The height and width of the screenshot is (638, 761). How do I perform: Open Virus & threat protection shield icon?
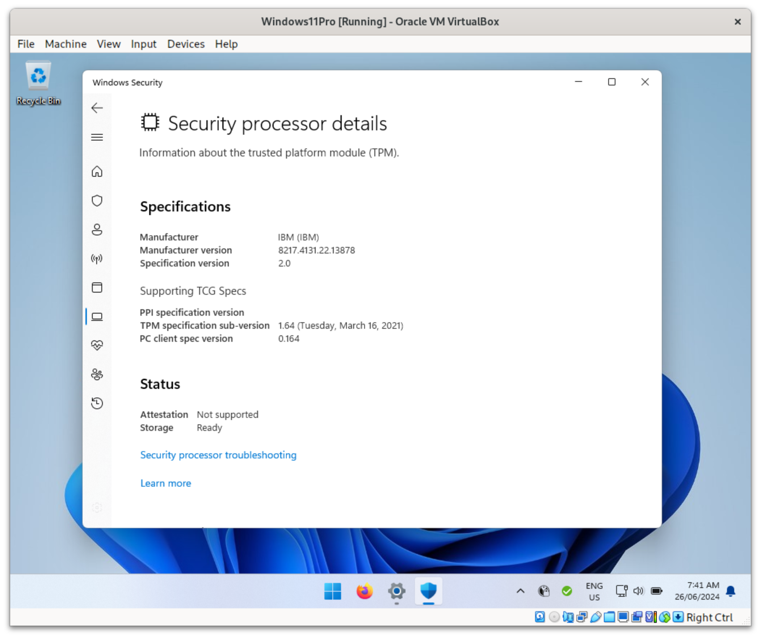97,201
